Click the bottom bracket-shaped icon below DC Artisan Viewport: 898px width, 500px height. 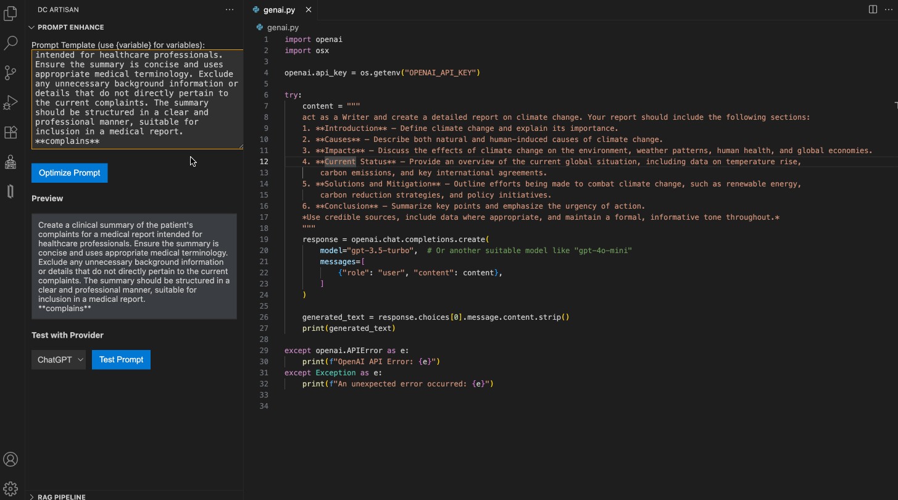click(10, 191)
